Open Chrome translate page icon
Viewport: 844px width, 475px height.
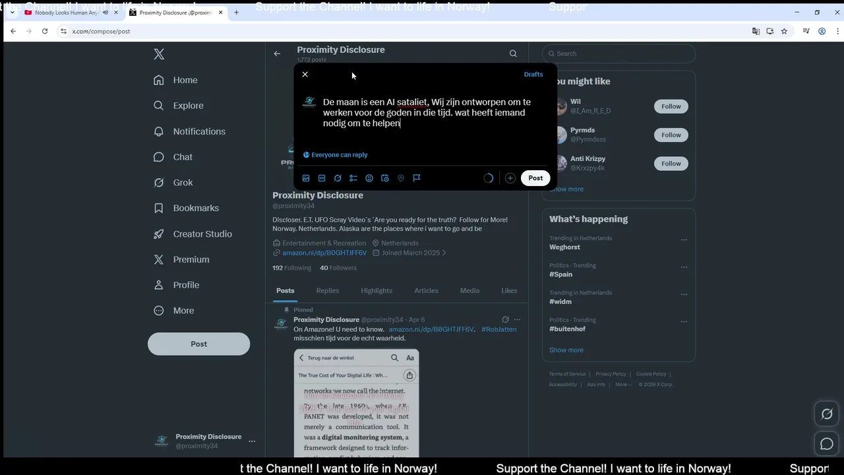coord(756,31)
